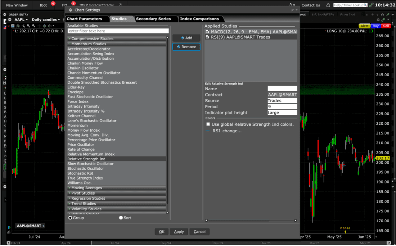
Task: Click the lock icon beside Contact Us
Action: tap(328, 5)
